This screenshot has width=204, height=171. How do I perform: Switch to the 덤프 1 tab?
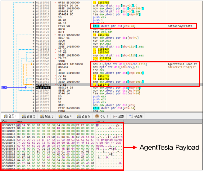point(10,116)
